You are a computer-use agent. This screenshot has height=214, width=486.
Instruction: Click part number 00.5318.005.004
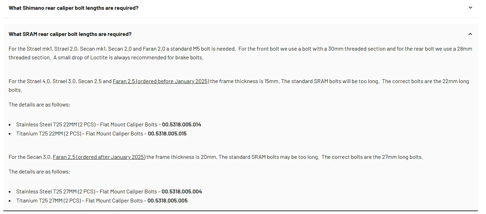click(182, 192)
